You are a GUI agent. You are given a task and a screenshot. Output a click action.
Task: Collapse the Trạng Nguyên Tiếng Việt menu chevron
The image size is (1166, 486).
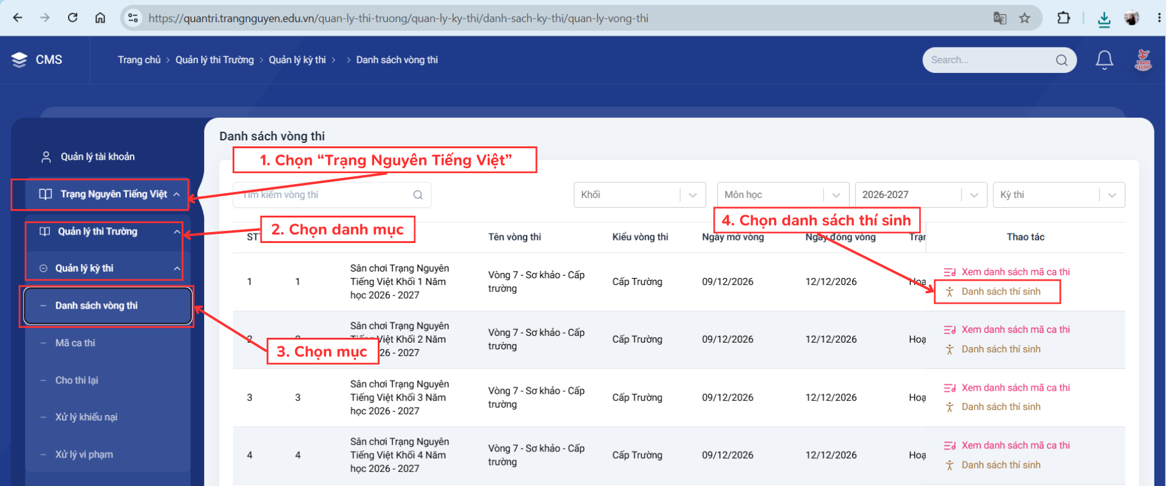[177, 194]
